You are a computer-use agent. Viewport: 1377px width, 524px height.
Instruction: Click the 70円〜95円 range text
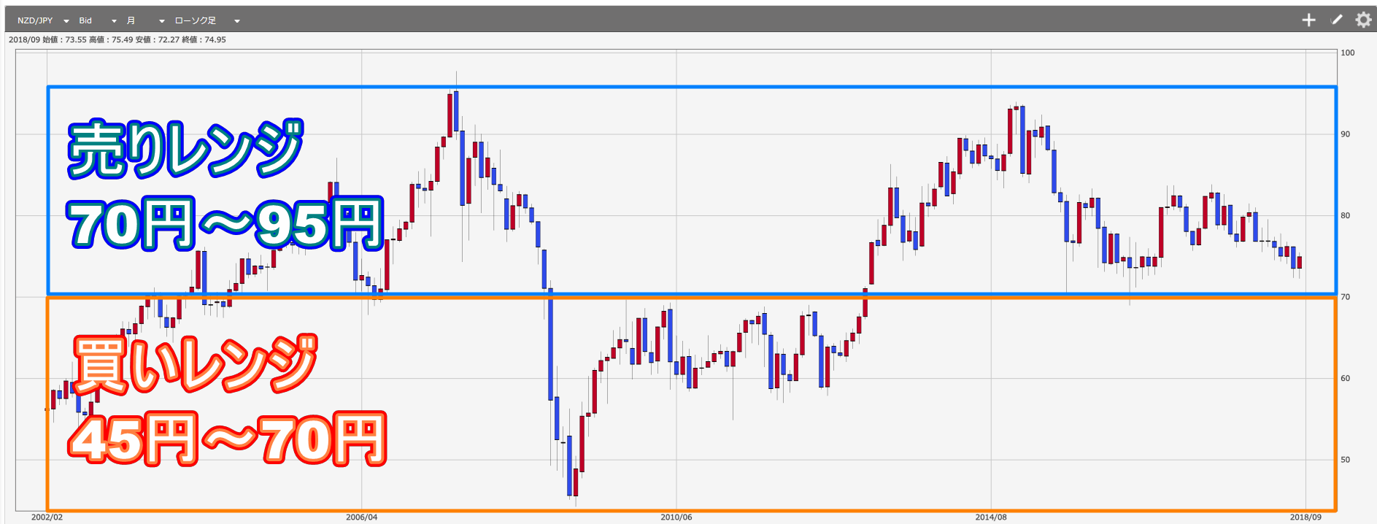[225, 223]
